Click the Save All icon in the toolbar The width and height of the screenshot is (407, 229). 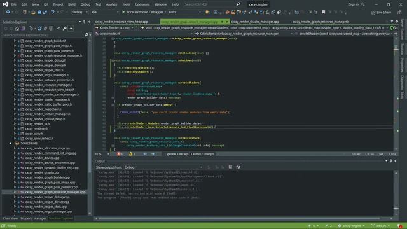(x=45, y=12)
